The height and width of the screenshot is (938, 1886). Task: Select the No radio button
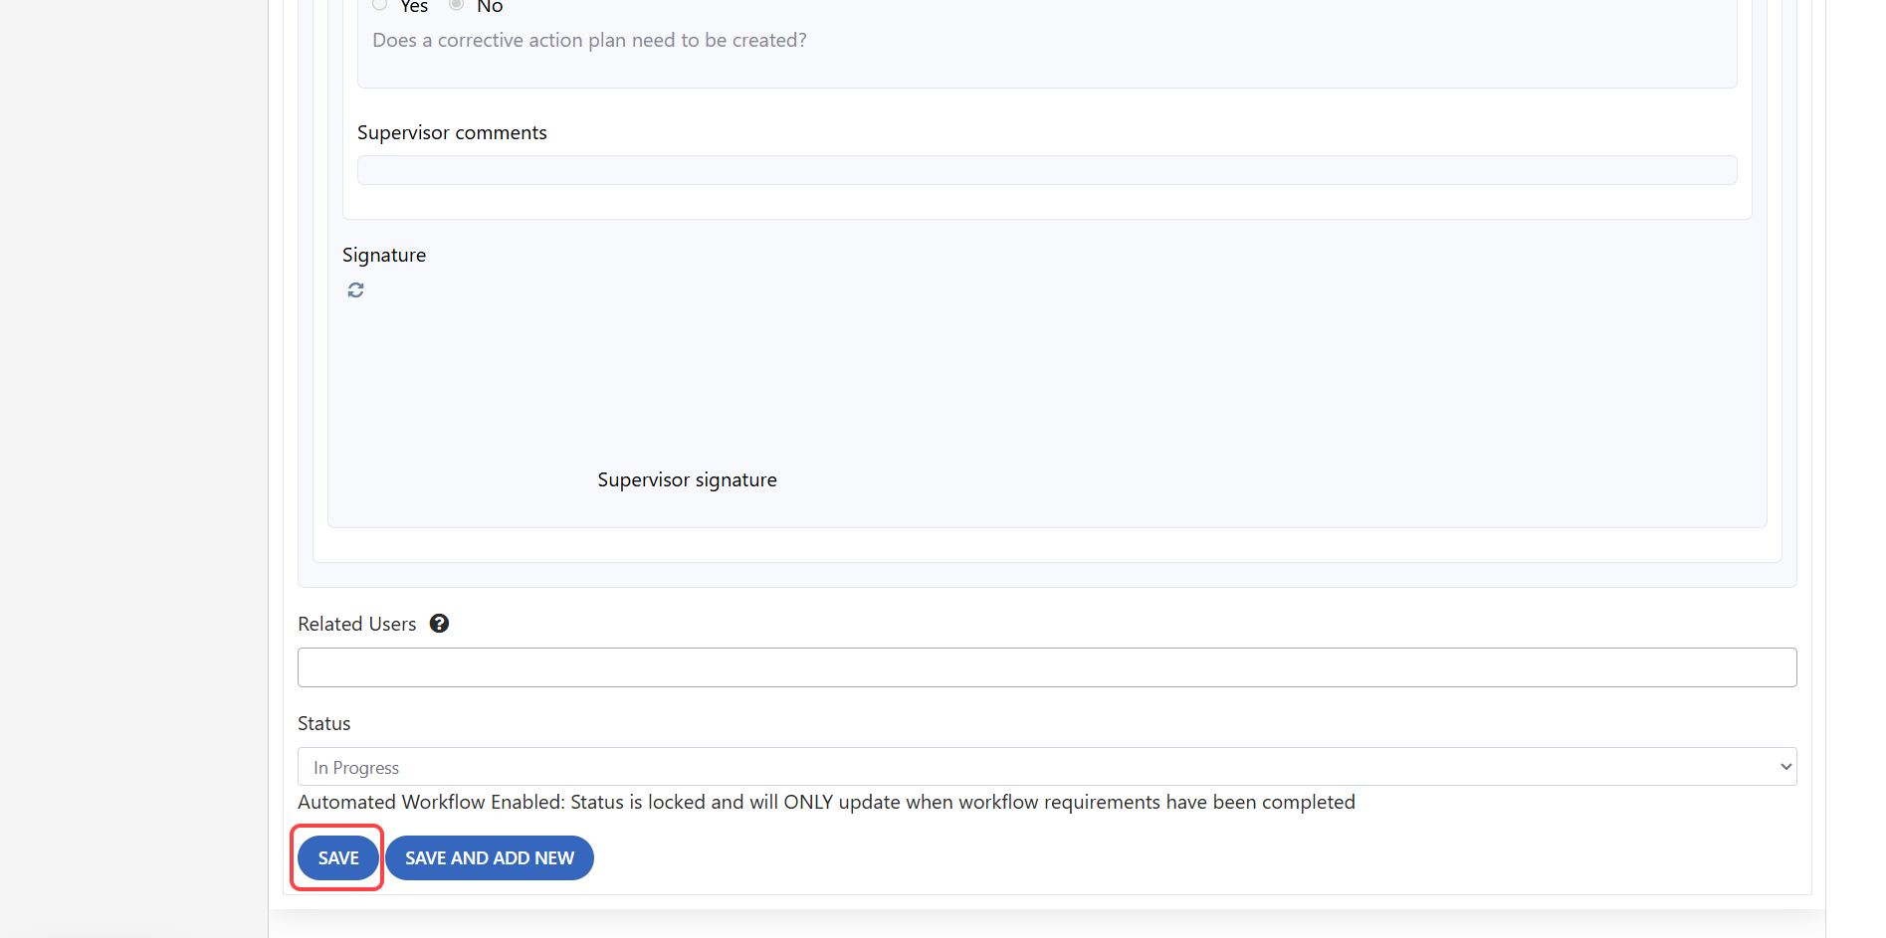tap(456, 5)
